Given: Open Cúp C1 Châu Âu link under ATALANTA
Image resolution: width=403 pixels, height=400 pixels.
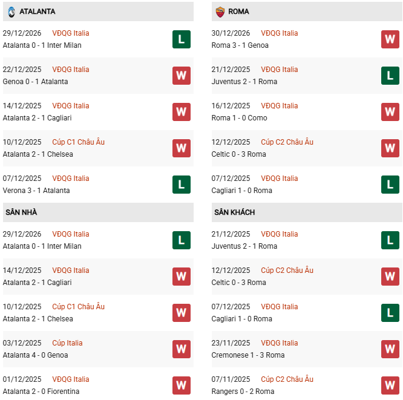Looking at the screenshot, I should (x=78, y=142).
